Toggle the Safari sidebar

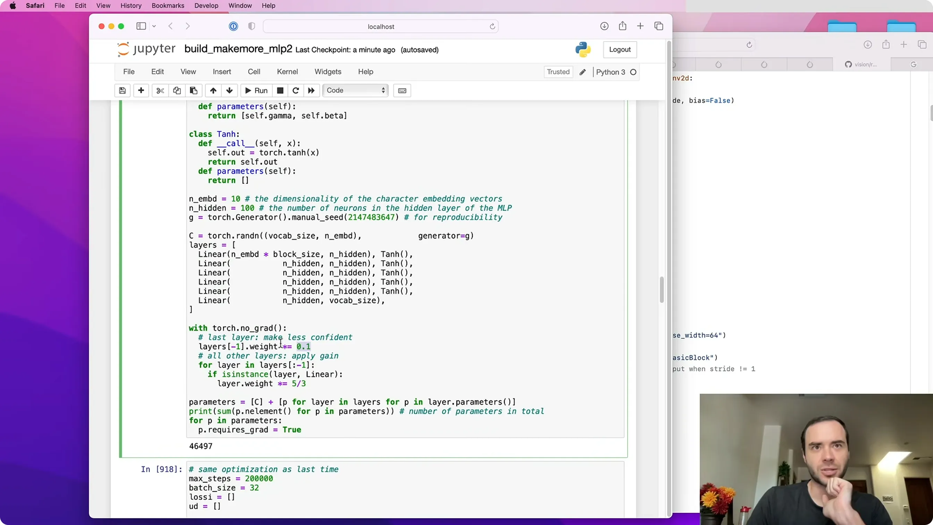[x=141, y=26]
